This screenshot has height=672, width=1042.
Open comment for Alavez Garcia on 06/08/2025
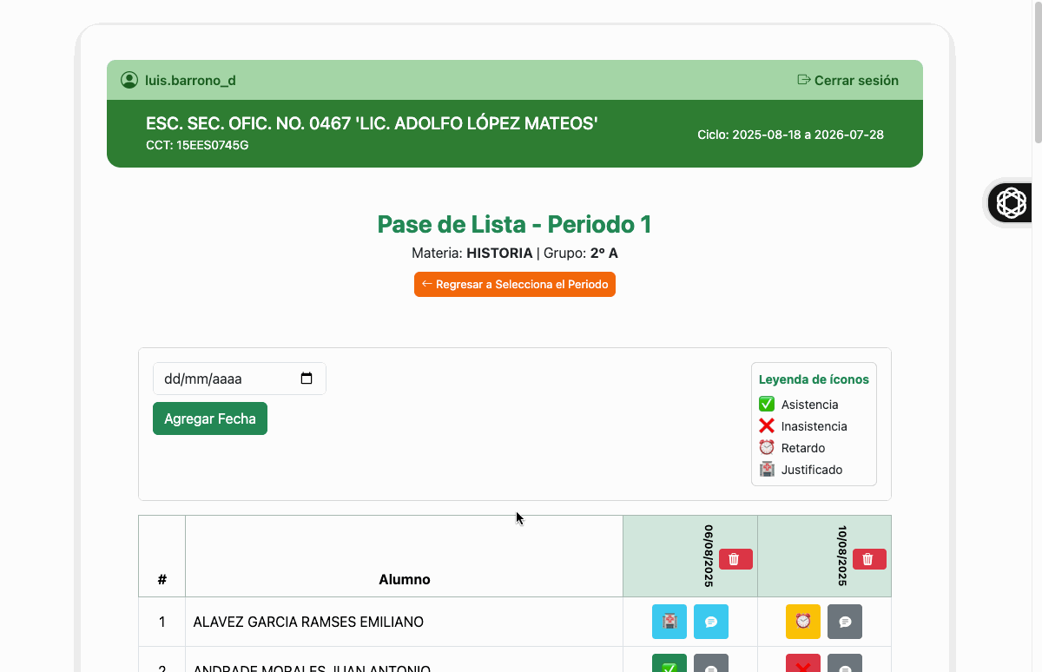710,622
